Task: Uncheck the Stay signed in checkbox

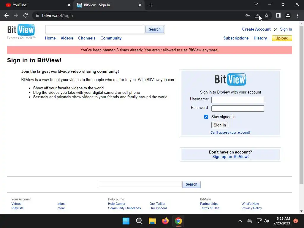Action: [206, 117]
